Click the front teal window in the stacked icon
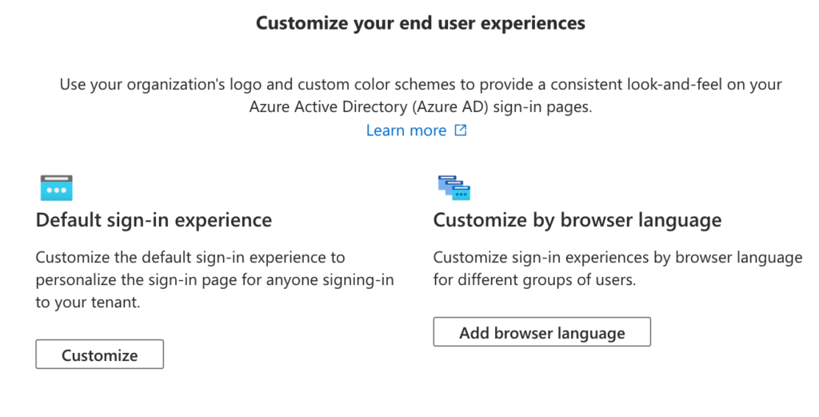The height and width of the screenshot is (417, 819). [x=461, y=194]
